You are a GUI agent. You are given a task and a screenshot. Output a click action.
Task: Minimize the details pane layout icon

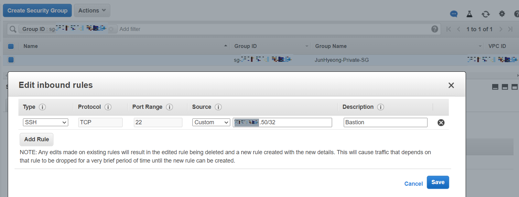click(495, 87)
